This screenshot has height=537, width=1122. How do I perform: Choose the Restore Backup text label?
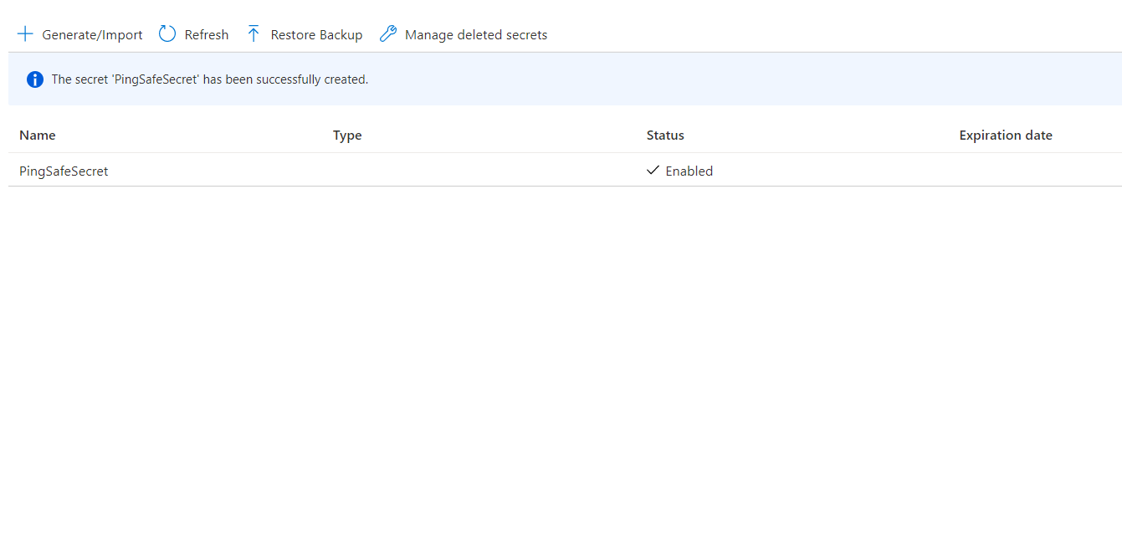[316, 35]
